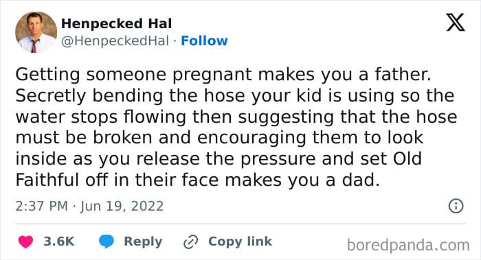Click the blue reply speech bubble icon

click(107, 241)
